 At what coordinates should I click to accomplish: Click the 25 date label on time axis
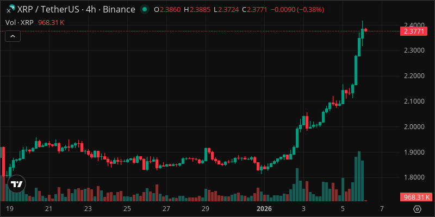coord(127,208)
